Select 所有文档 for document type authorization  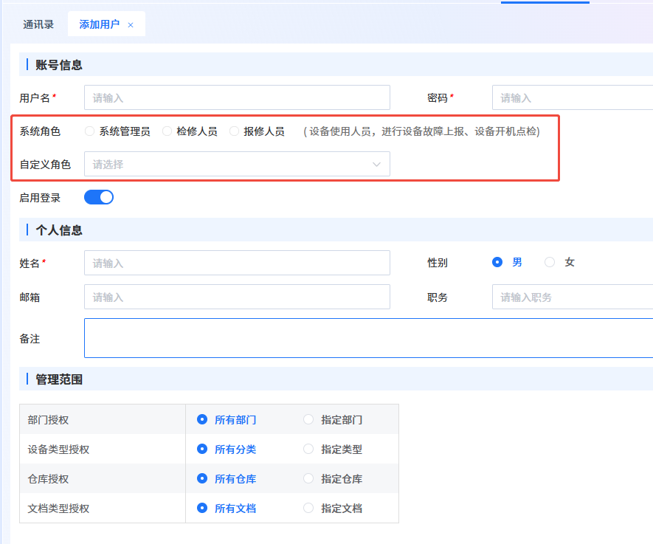coord(202,508)
